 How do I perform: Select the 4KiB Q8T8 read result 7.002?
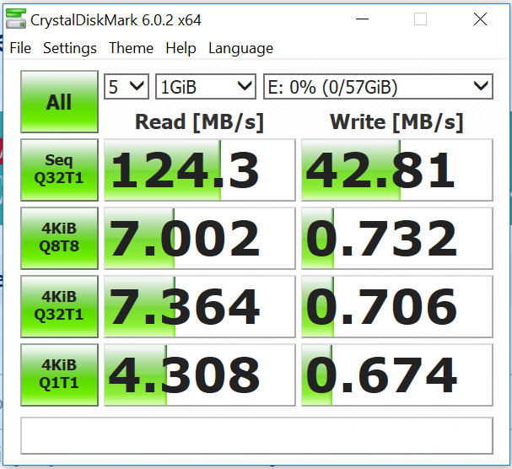(200, 238)
